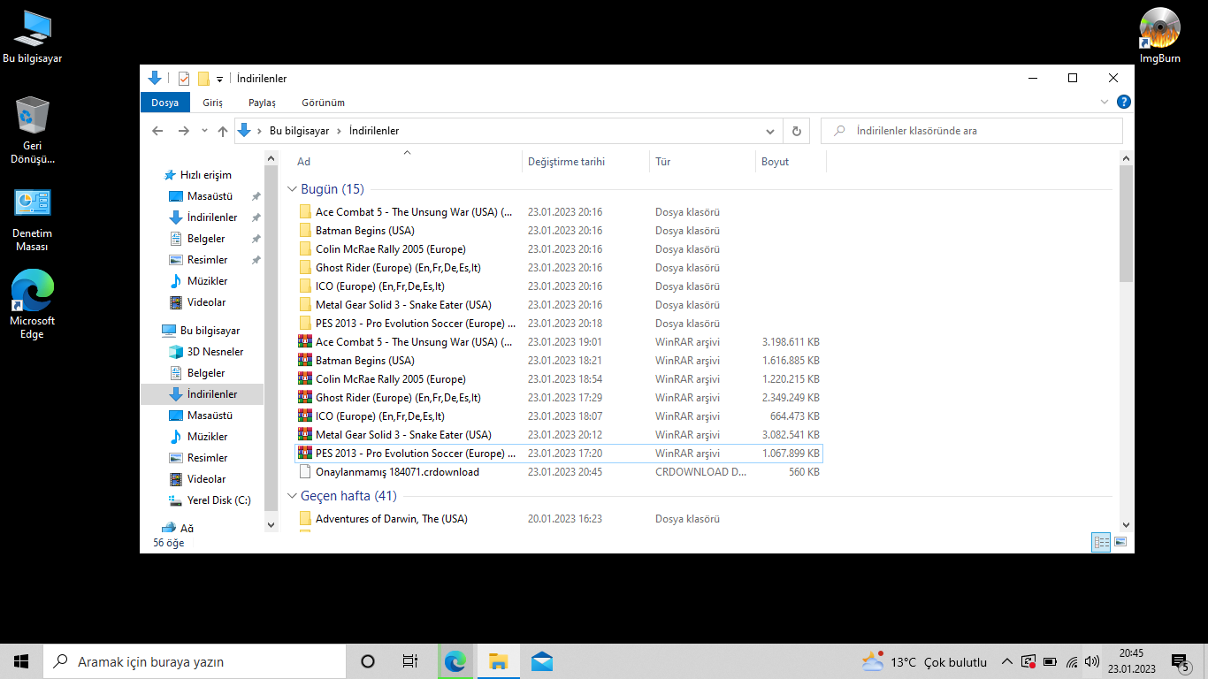Click the taskbar search box
The width and height of the screenshot is (1208, 679).
pos(195,661)
